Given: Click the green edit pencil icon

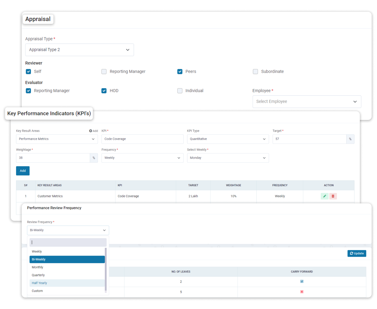Looking at the screenshot, I should [x=324, y=196].
